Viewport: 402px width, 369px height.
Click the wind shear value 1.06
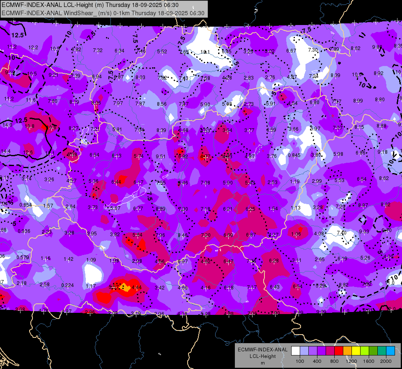click(x=296, y=234)
